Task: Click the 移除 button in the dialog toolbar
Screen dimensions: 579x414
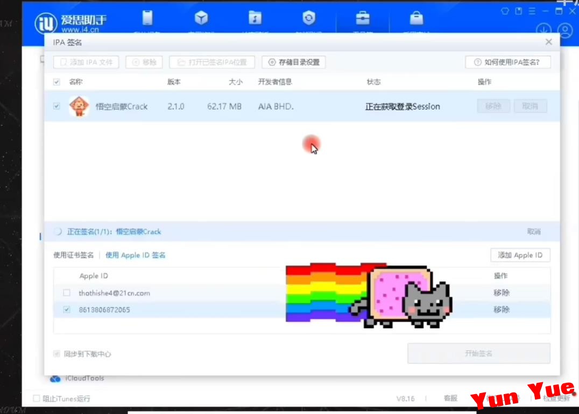Action: [144, 62]
